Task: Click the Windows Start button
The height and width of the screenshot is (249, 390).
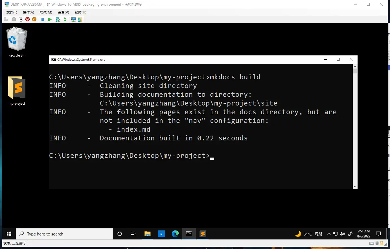Action: [9, 234]
